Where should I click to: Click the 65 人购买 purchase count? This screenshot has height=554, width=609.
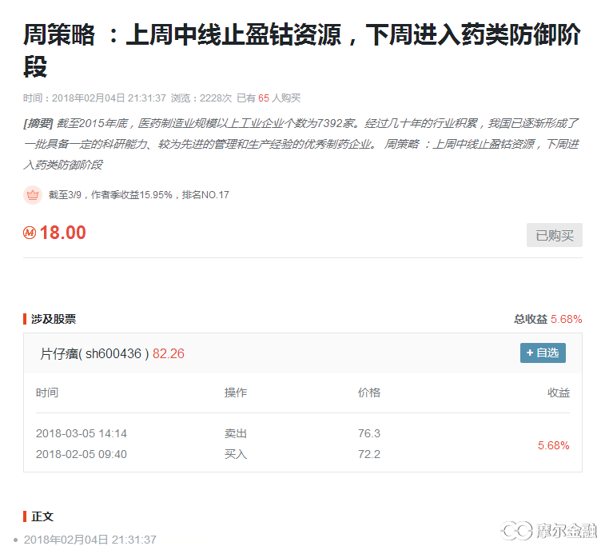[x=279, y=98]
